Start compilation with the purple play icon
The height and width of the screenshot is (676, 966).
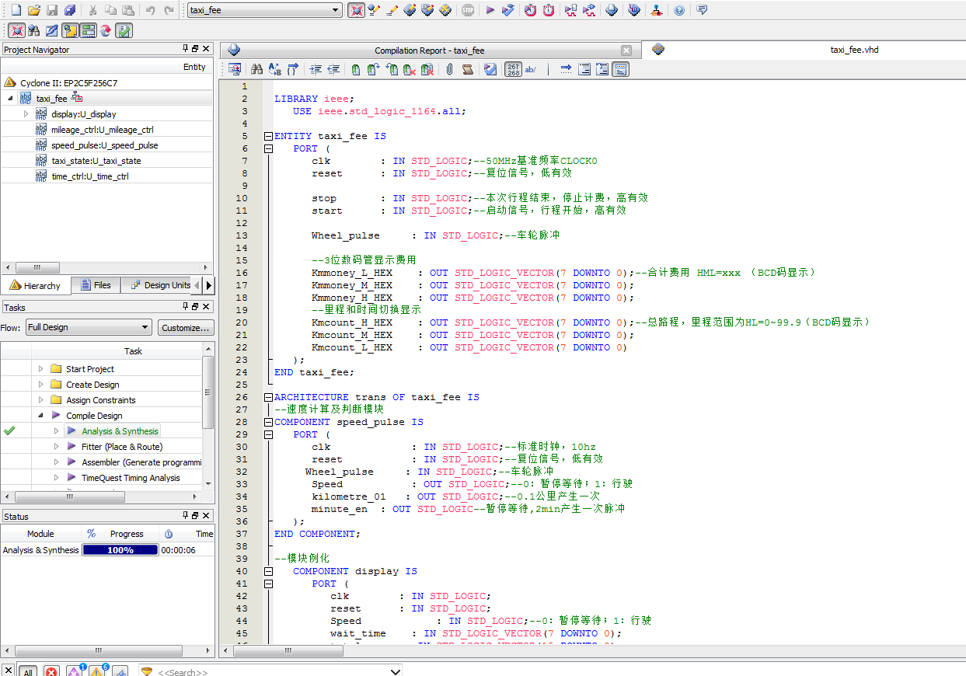(490, 10)
